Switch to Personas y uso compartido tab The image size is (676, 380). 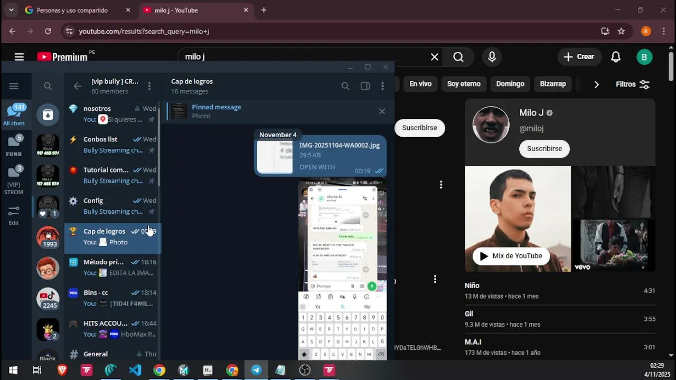78,10
